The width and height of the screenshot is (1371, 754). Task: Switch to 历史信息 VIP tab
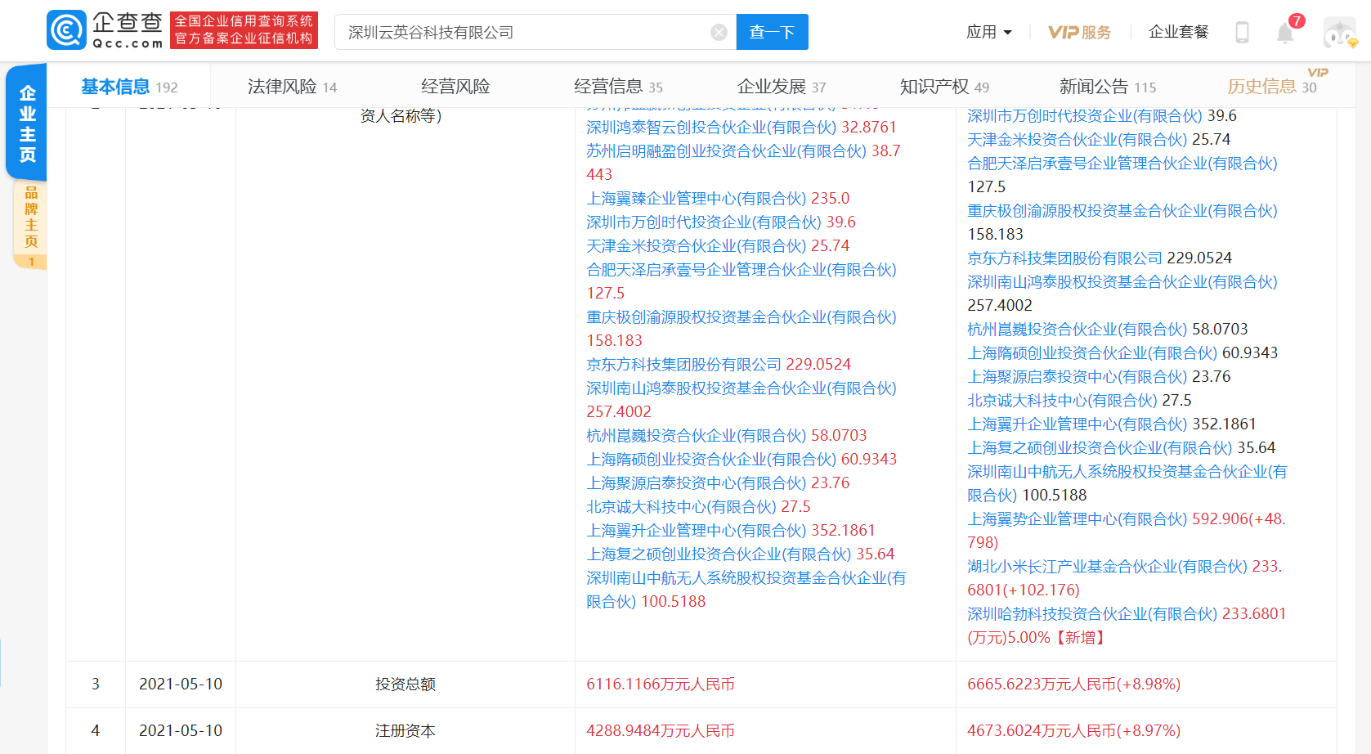(1272, 86)
